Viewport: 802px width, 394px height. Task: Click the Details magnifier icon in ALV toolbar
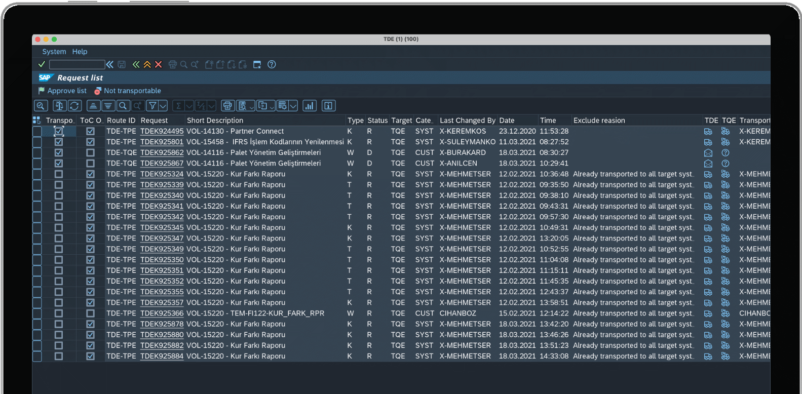[x=41, y=105]
